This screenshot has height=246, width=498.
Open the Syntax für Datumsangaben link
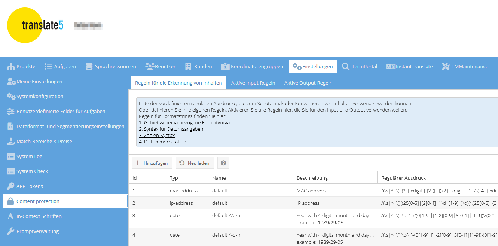pyautogui.click(x=171, y=129)
